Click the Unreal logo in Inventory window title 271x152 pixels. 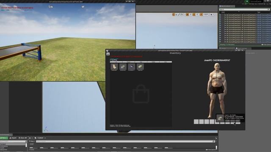point(107,51)
